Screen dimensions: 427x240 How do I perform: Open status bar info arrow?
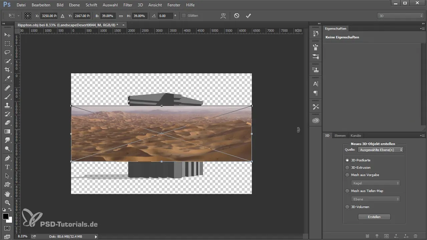click(x=96, y=237)
